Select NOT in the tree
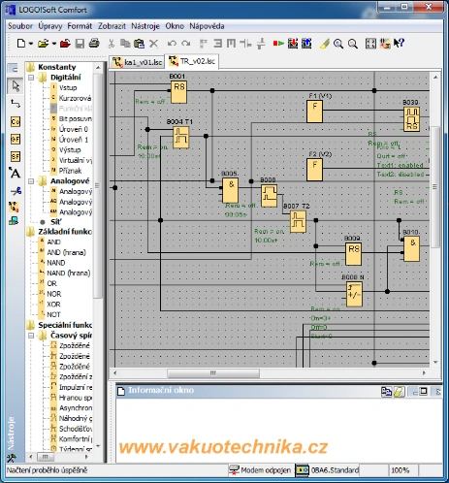The width and height of the screenshot is (449, 483). (53, 314)
